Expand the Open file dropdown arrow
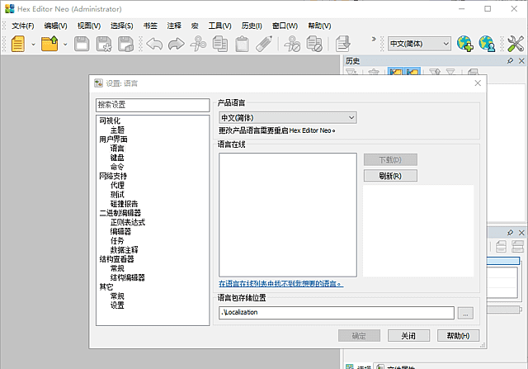The height and width of the screenshot is (369, 528). (65, 44)
